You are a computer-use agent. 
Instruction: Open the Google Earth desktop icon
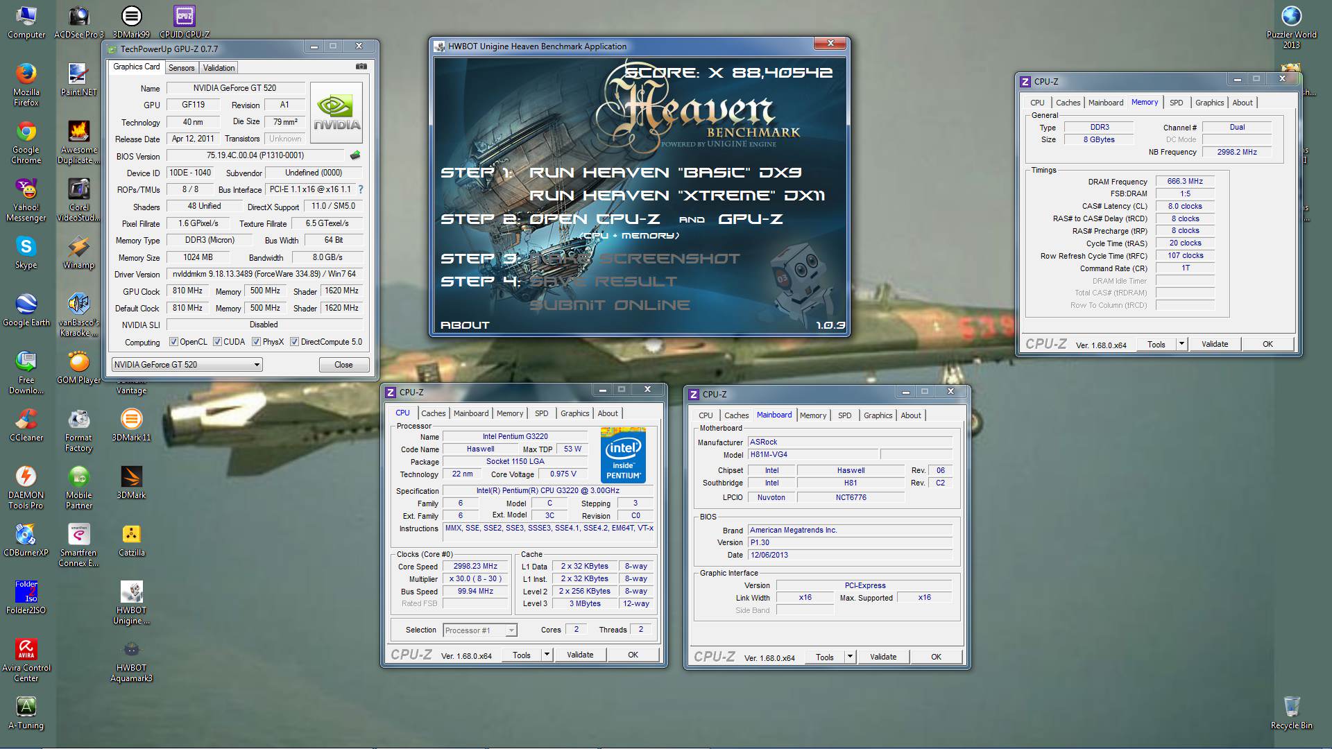tap(26, 309)
